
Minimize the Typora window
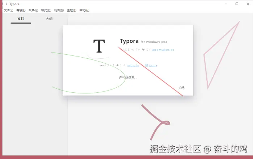[x=226, y=4]
